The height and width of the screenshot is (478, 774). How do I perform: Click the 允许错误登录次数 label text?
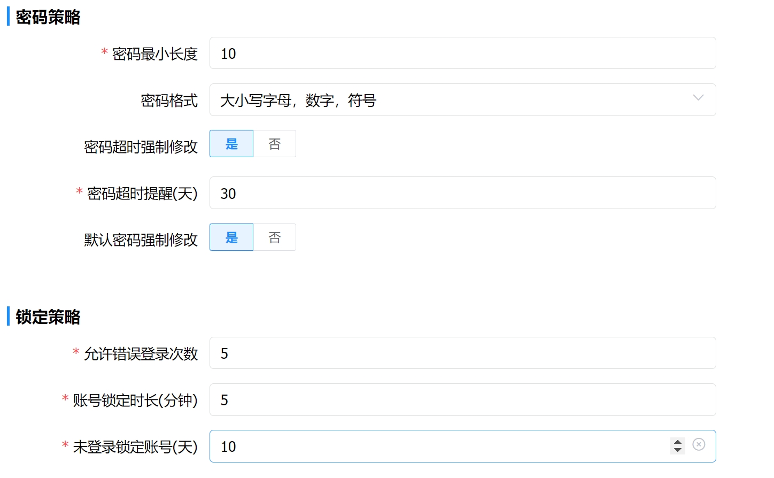[141, 354]
